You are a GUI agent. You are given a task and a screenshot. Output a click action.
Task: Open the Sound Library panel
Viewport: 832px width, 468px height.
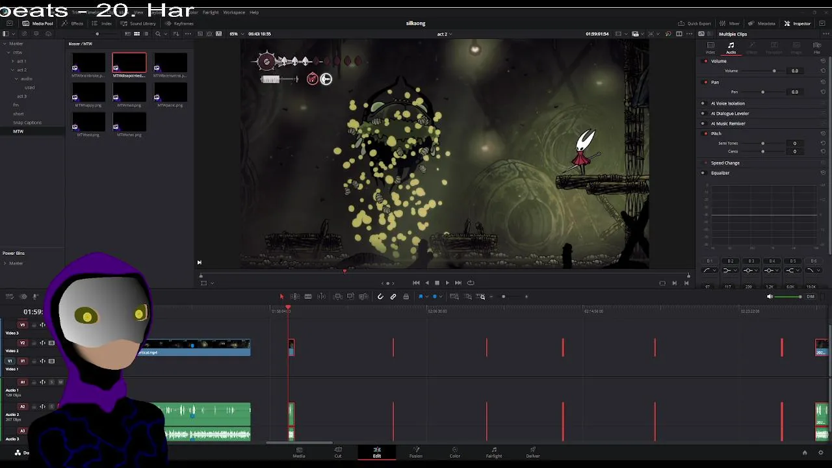[x=138, y=23]
